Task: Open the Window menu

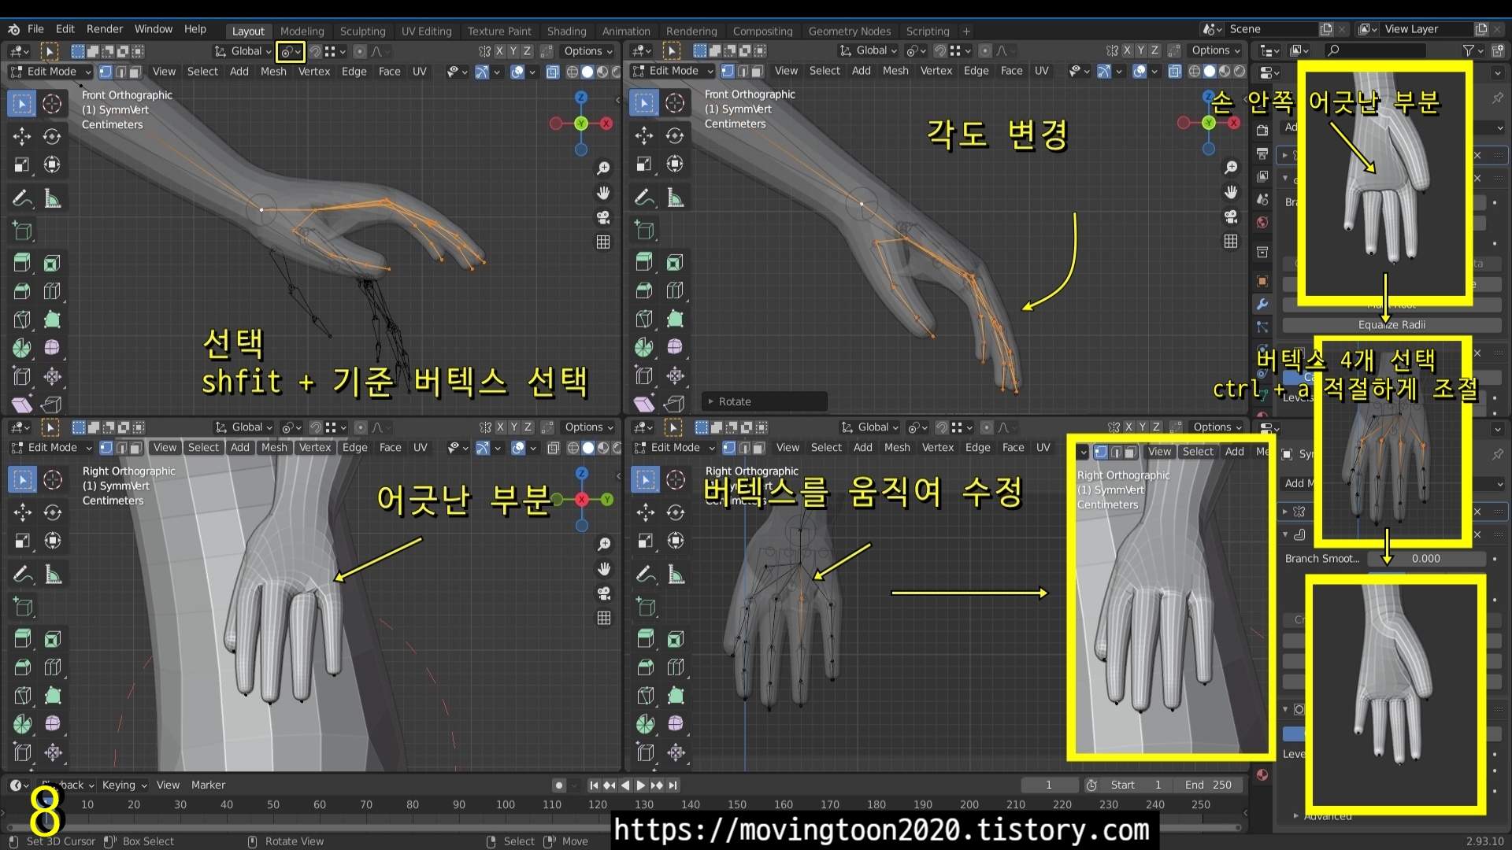Action: click(x=154, y=29)
